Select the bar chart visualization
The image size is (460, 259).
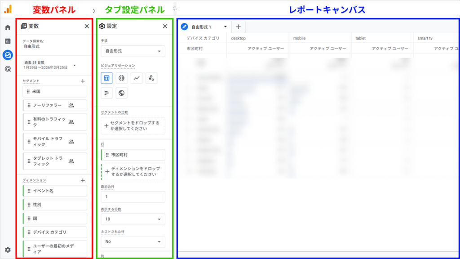(106, 93)
